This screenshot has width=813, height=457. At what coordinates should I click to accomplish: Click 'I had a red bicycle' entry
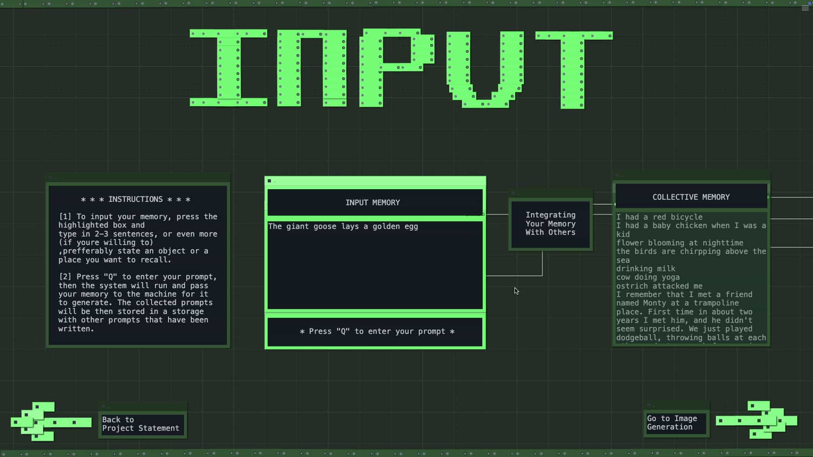[659, 217]
